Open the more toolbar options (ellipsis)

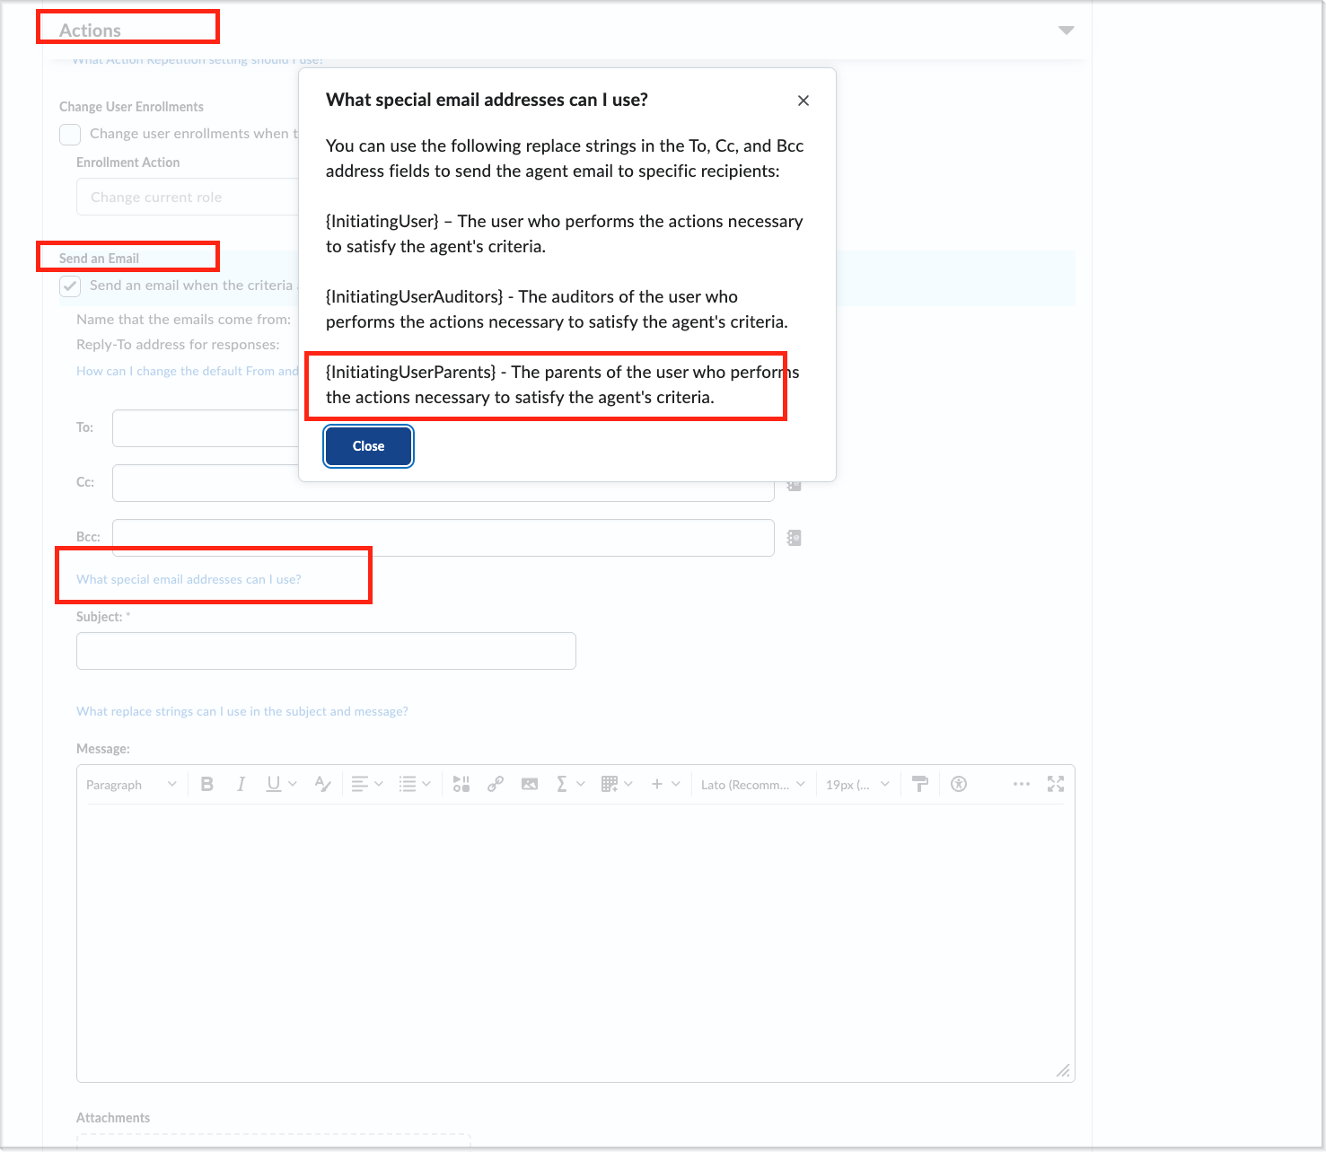tap(1021, 783)
